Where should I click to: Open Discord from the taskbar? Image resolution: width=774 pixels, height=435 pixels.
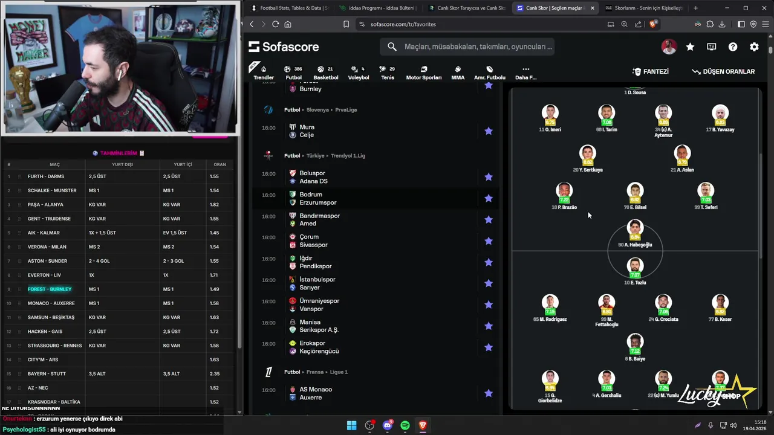click(388, 425)
